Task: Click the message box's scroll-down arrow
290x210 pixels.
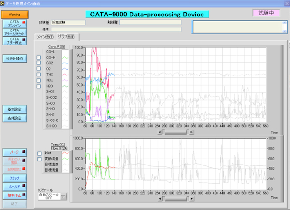Action: pos(285,31)
